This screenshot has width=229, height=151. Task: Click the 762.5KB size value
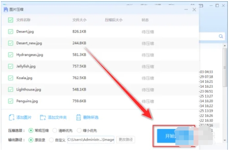point(79,78)
